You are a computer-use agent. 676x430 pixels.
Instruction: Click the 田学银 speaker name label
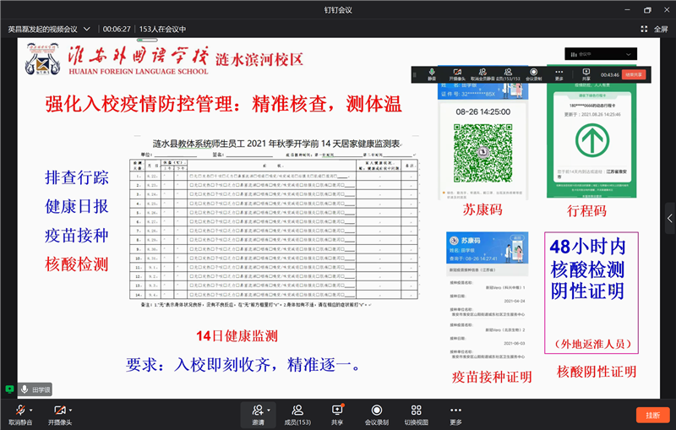click(41, 389)
